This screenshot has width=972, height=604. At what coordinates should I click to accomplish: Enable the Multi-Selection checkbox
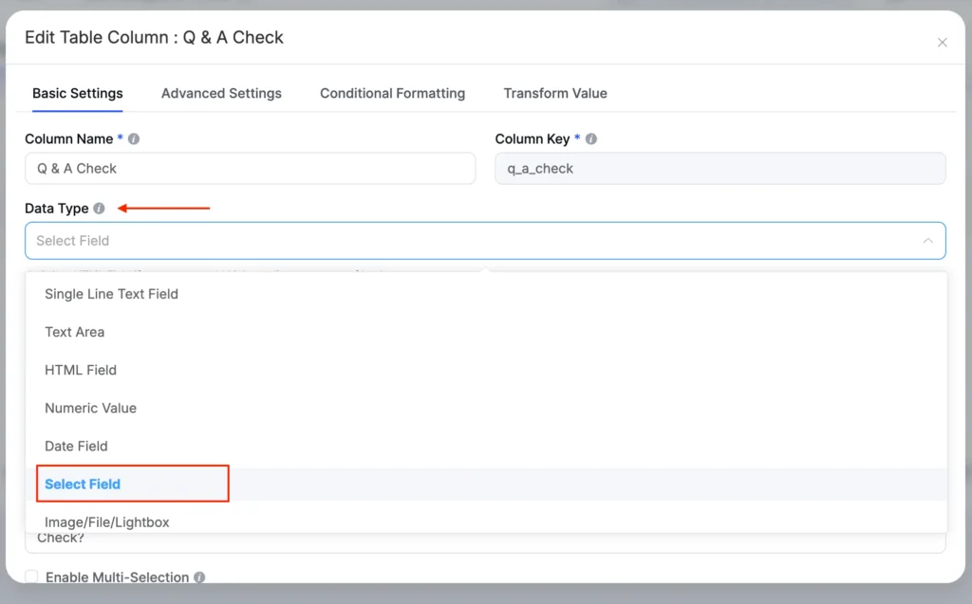[31, 577]
